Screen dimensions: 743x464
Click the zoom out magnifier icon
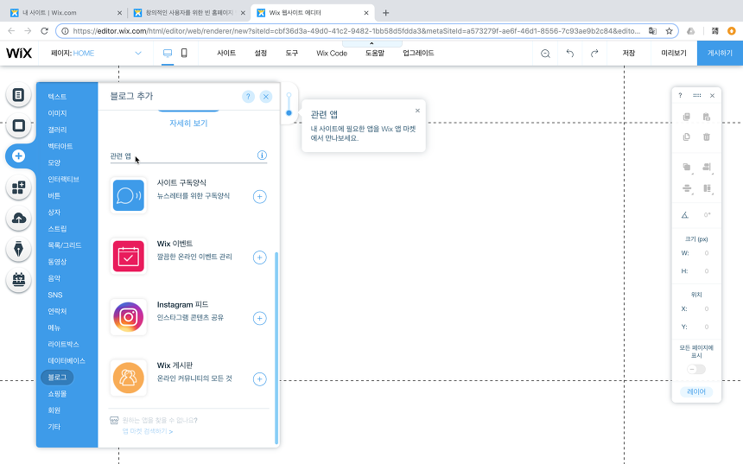coord(545,54)
